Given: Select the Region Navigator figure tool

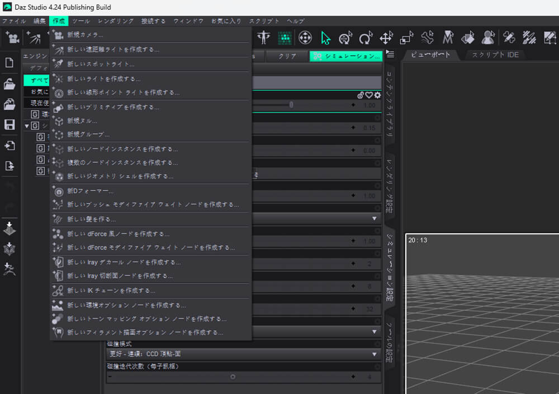Looking at the screenshot, I should [488, 38].
